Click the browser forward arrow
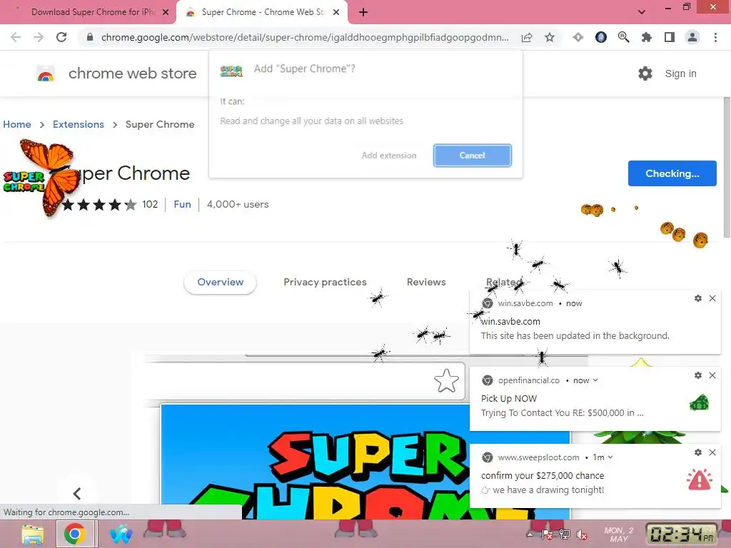The width and height of the screenshot is (731, 548). (39, 37)
